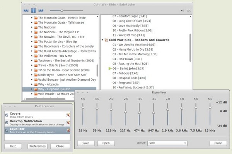Select track 10 - Red Wine, Success!

click(133, 87)
